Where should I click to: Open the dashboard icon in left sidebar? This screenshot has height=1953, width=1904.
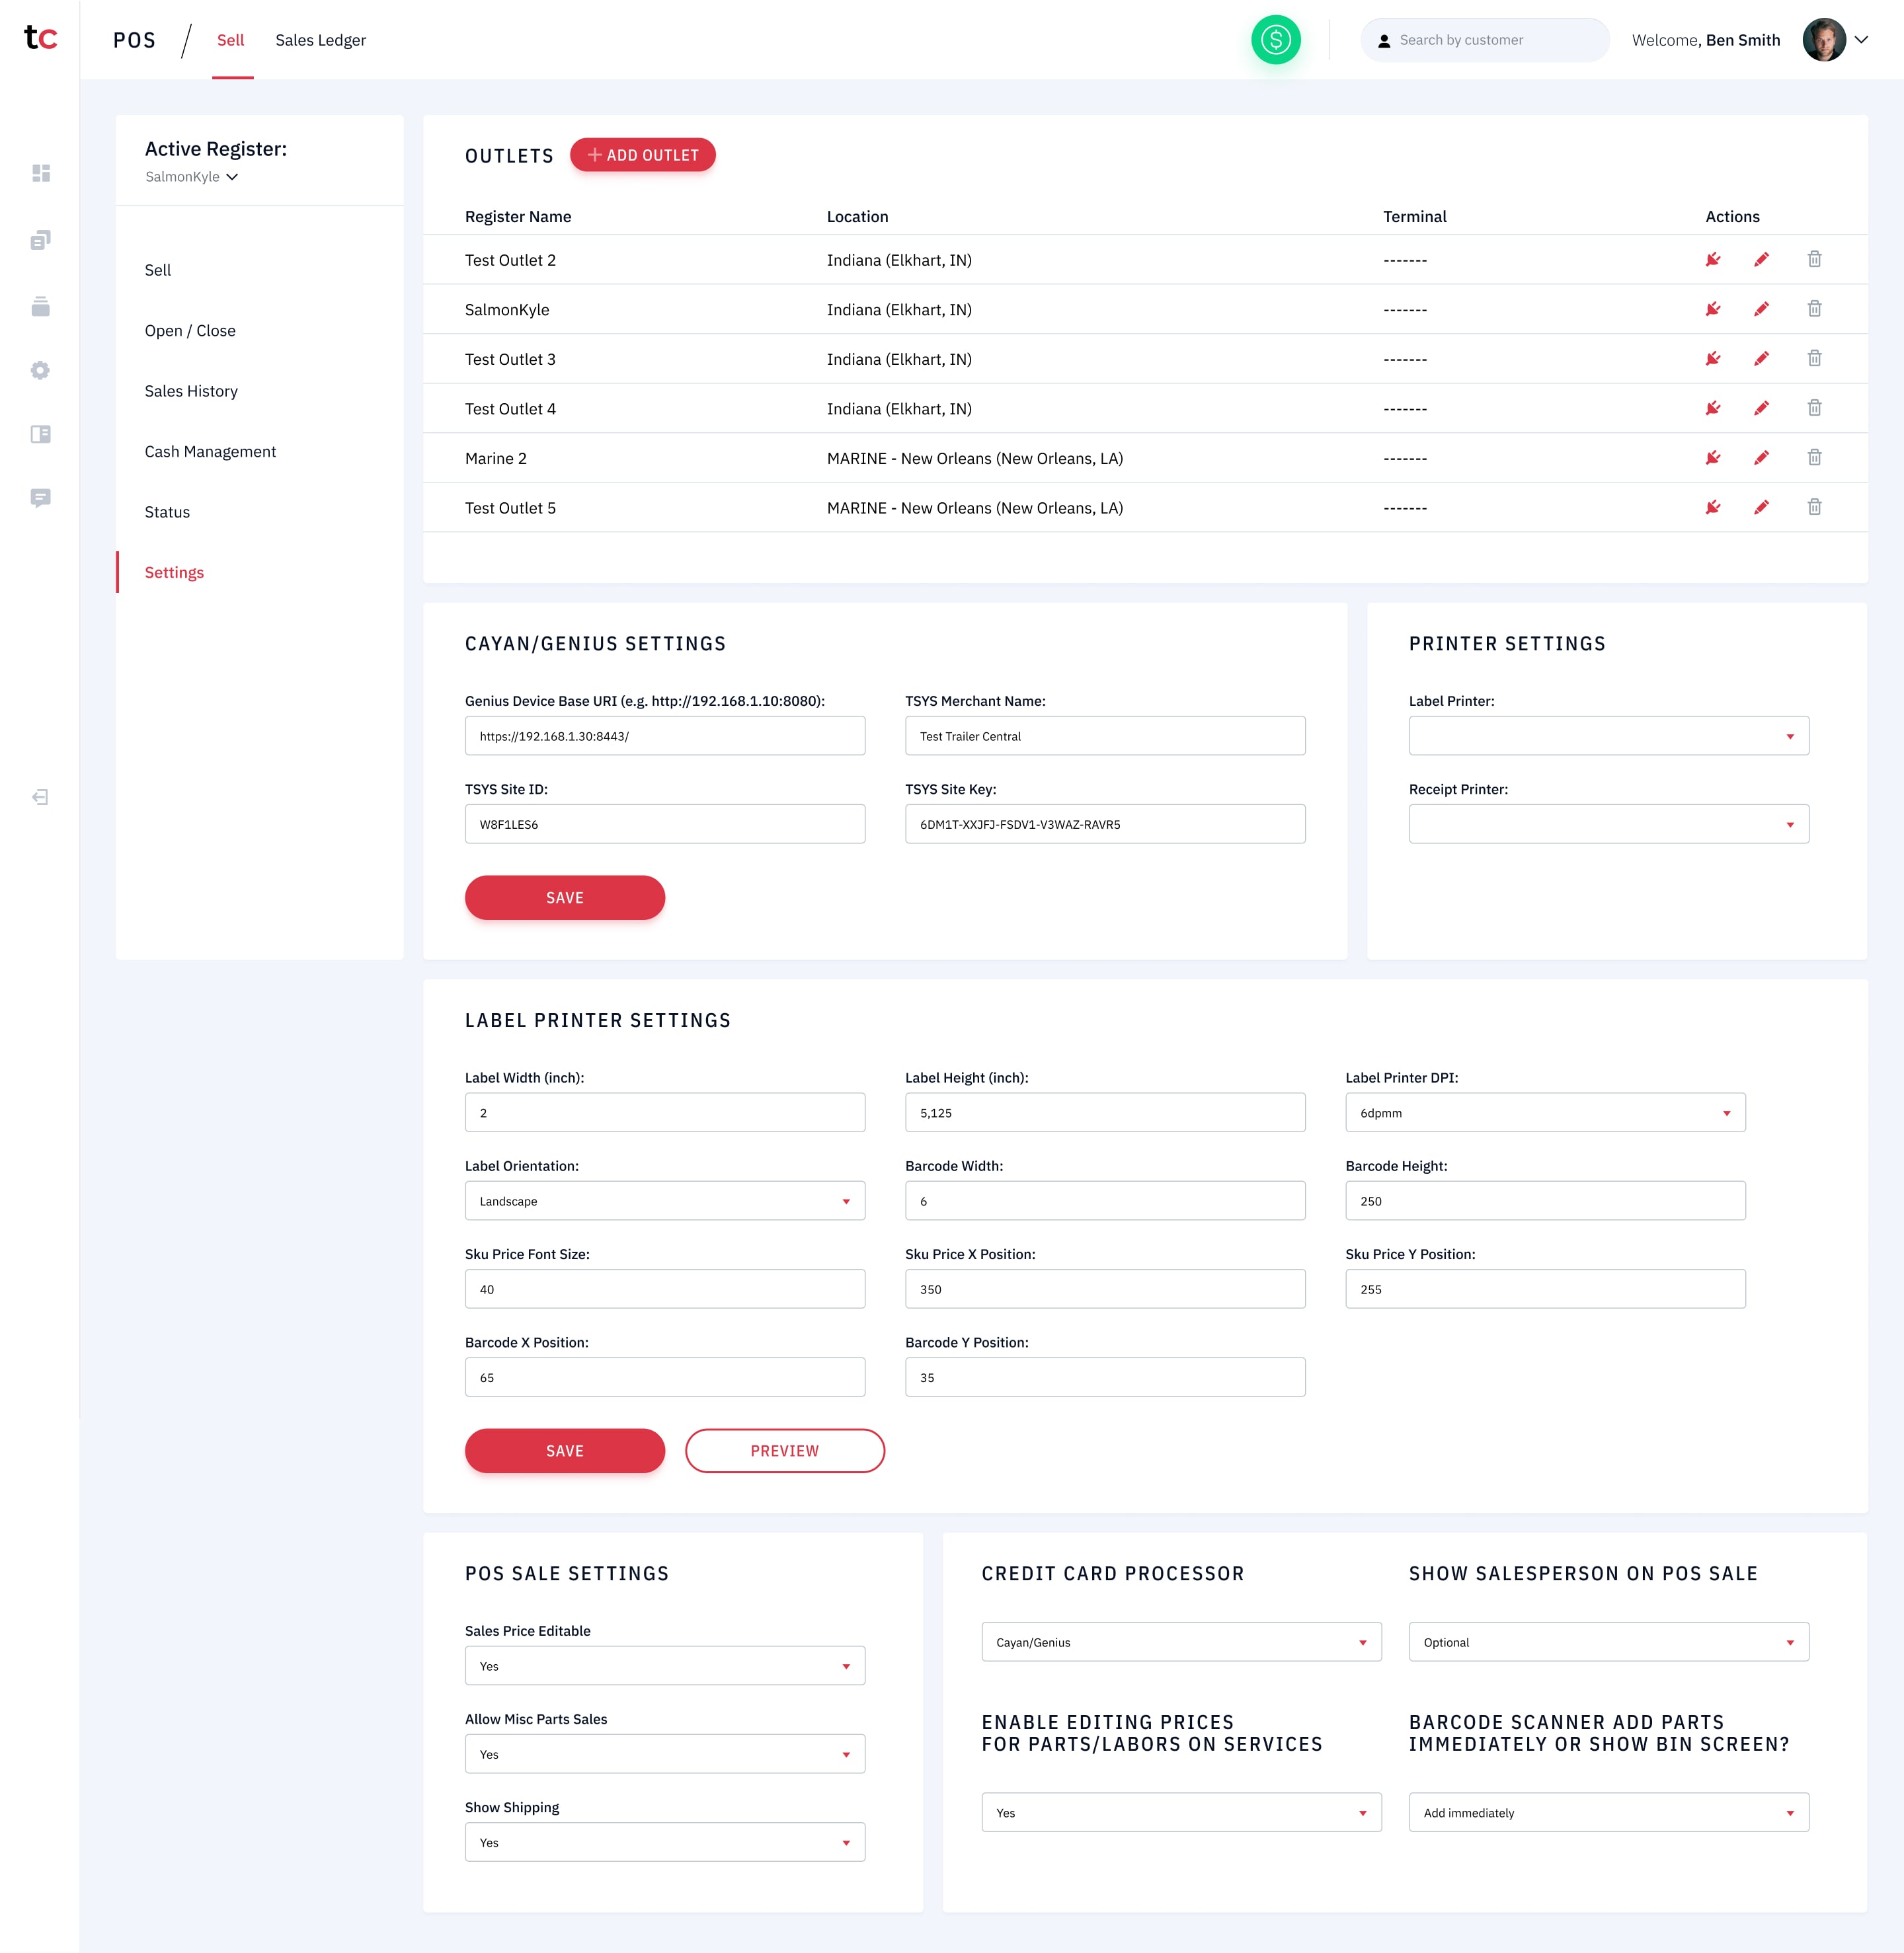[x=41, y=173]
